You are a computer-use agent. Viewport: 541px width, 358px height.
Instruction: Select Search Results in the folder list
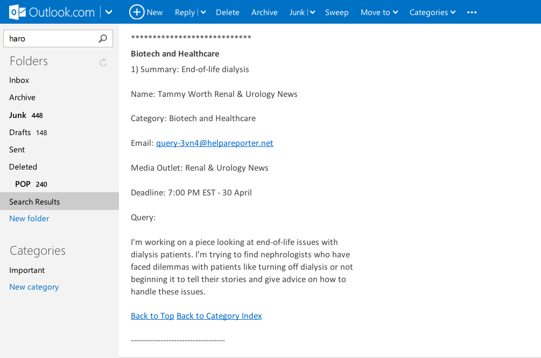(59, 201)
